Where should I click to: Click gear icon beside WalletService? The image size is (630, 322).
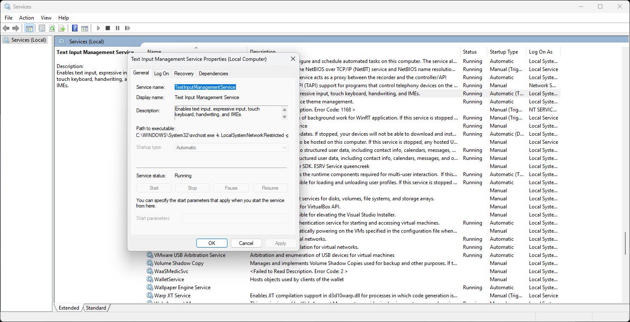pos(150,279)
